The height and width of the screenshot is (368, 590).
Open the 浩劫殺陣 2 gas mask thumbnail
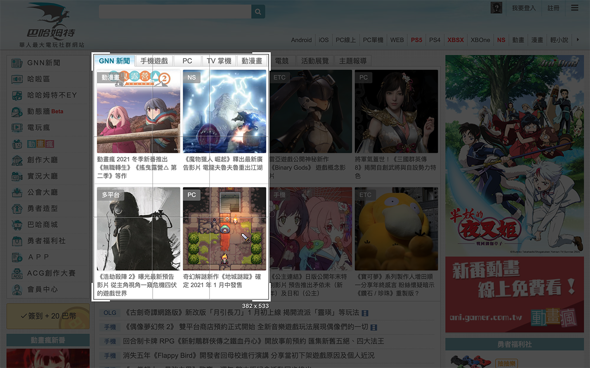click(x=139, y=229)
